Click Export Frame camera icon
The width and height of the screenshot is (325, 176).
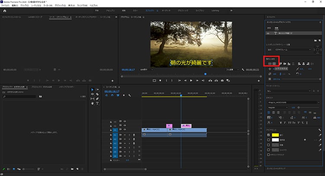[222, 81]
